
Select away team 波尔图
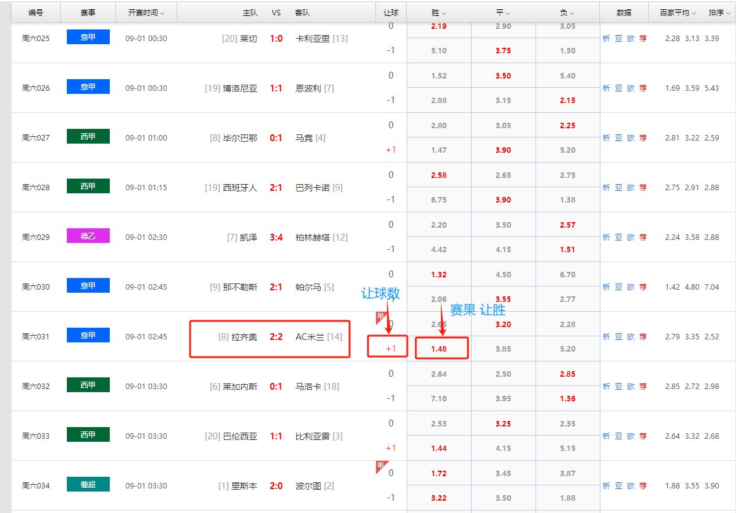[x=309, y=485]
